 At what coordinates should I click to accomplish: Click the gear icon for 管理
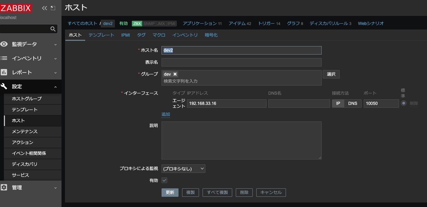pos(4,188)
